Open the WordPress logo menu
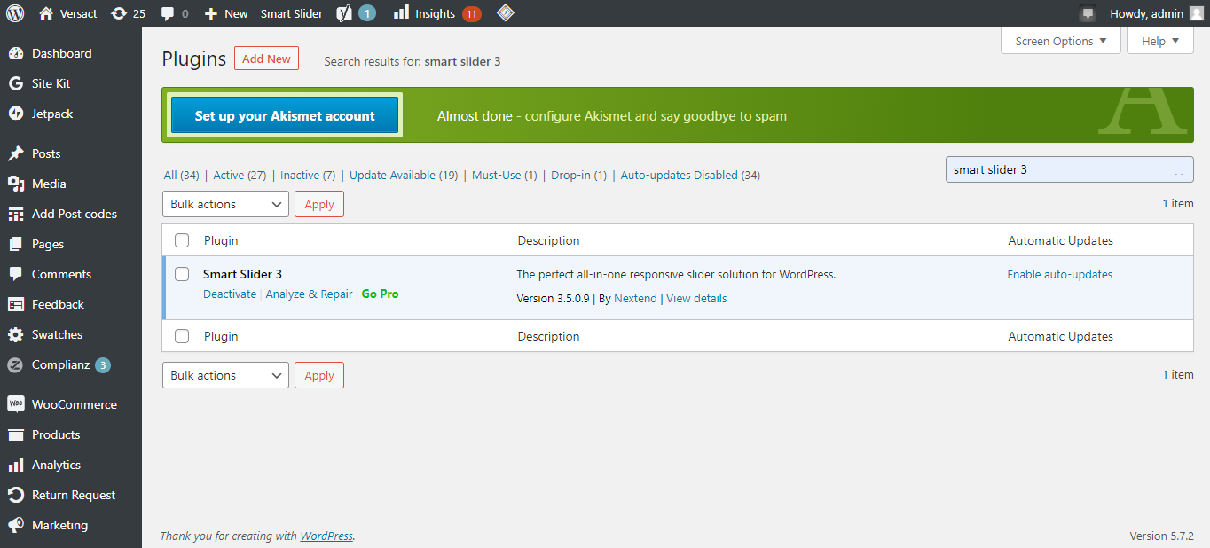The image size is (1210, 548). tap(15, 13)
